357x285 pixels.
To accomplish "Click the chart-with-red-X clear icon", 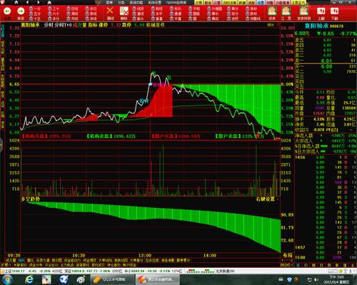I will 124,11.
